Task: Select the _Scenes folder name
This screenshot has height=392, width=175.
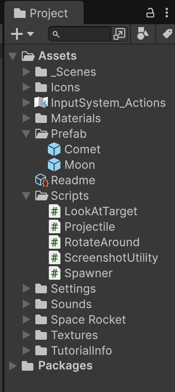Action: tap(73, 72)
